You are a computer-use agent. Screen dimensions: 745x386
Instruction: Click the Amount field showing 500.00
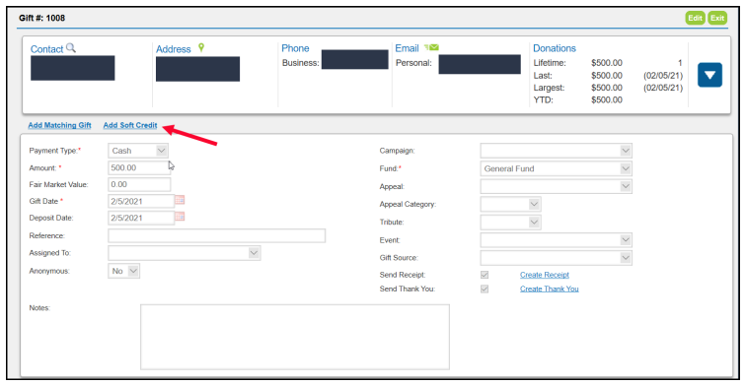point(139,167)
